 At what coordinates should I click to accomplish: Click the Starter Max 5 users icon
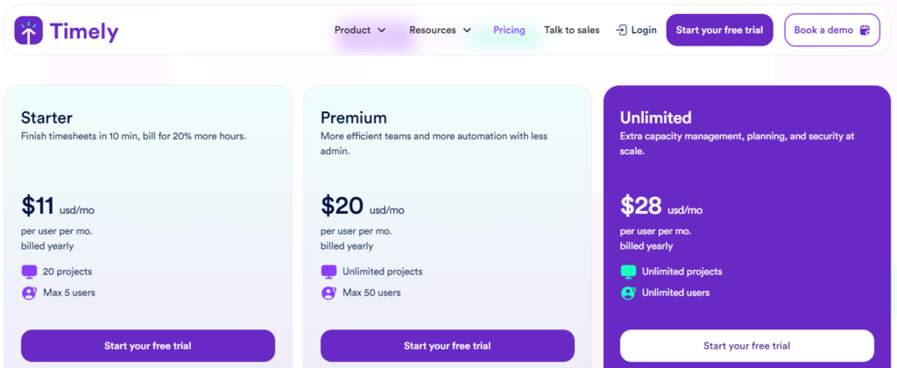30,293
